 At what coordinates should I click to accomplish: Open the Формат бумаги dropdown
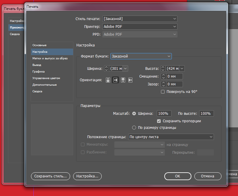point(141,56)
